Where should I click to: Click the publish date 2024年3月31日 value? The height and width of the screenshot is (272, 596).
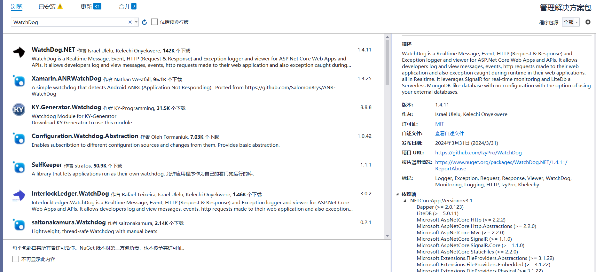[467, 143]
